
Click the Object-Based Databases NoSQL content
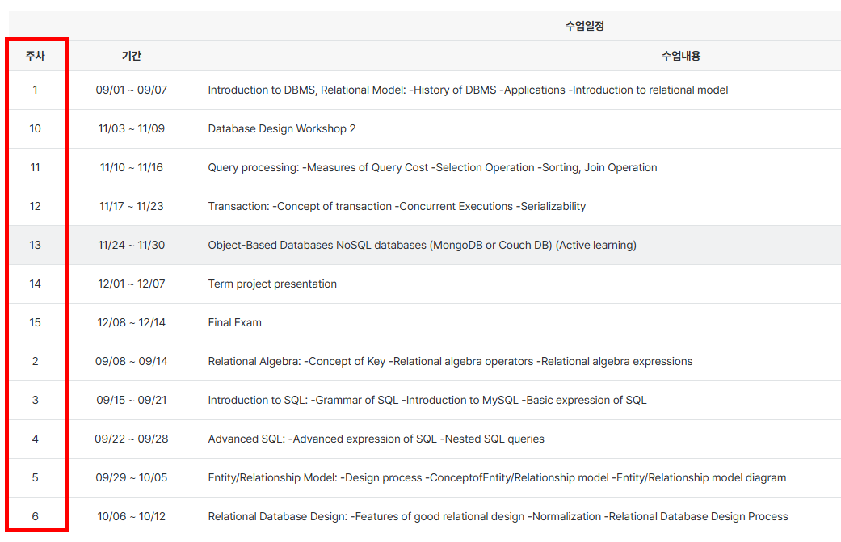(422, 245)
